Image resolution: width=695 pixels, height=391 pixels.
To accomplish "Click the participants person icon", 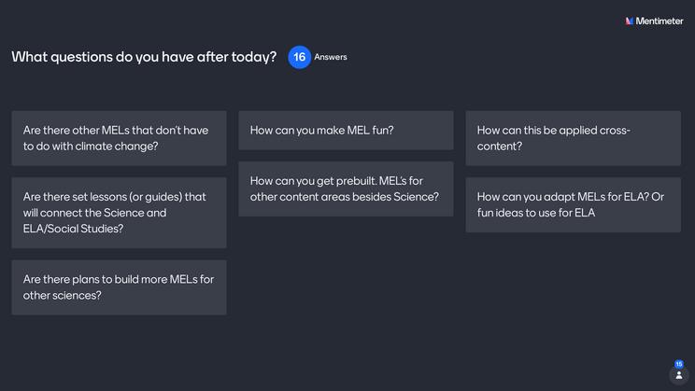I will click(679, 375).
